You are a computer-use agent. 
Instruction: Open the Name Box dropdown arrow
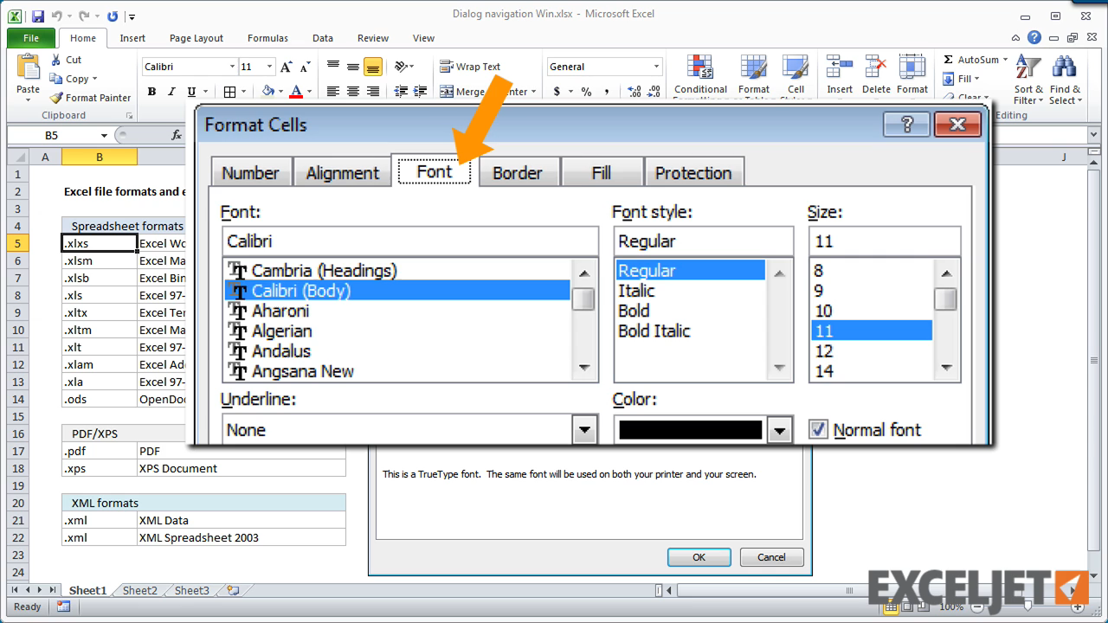(x=104, y=135)
